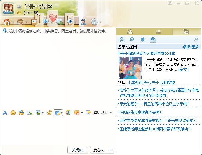Click hot search 七星数码

pos(135,82)
